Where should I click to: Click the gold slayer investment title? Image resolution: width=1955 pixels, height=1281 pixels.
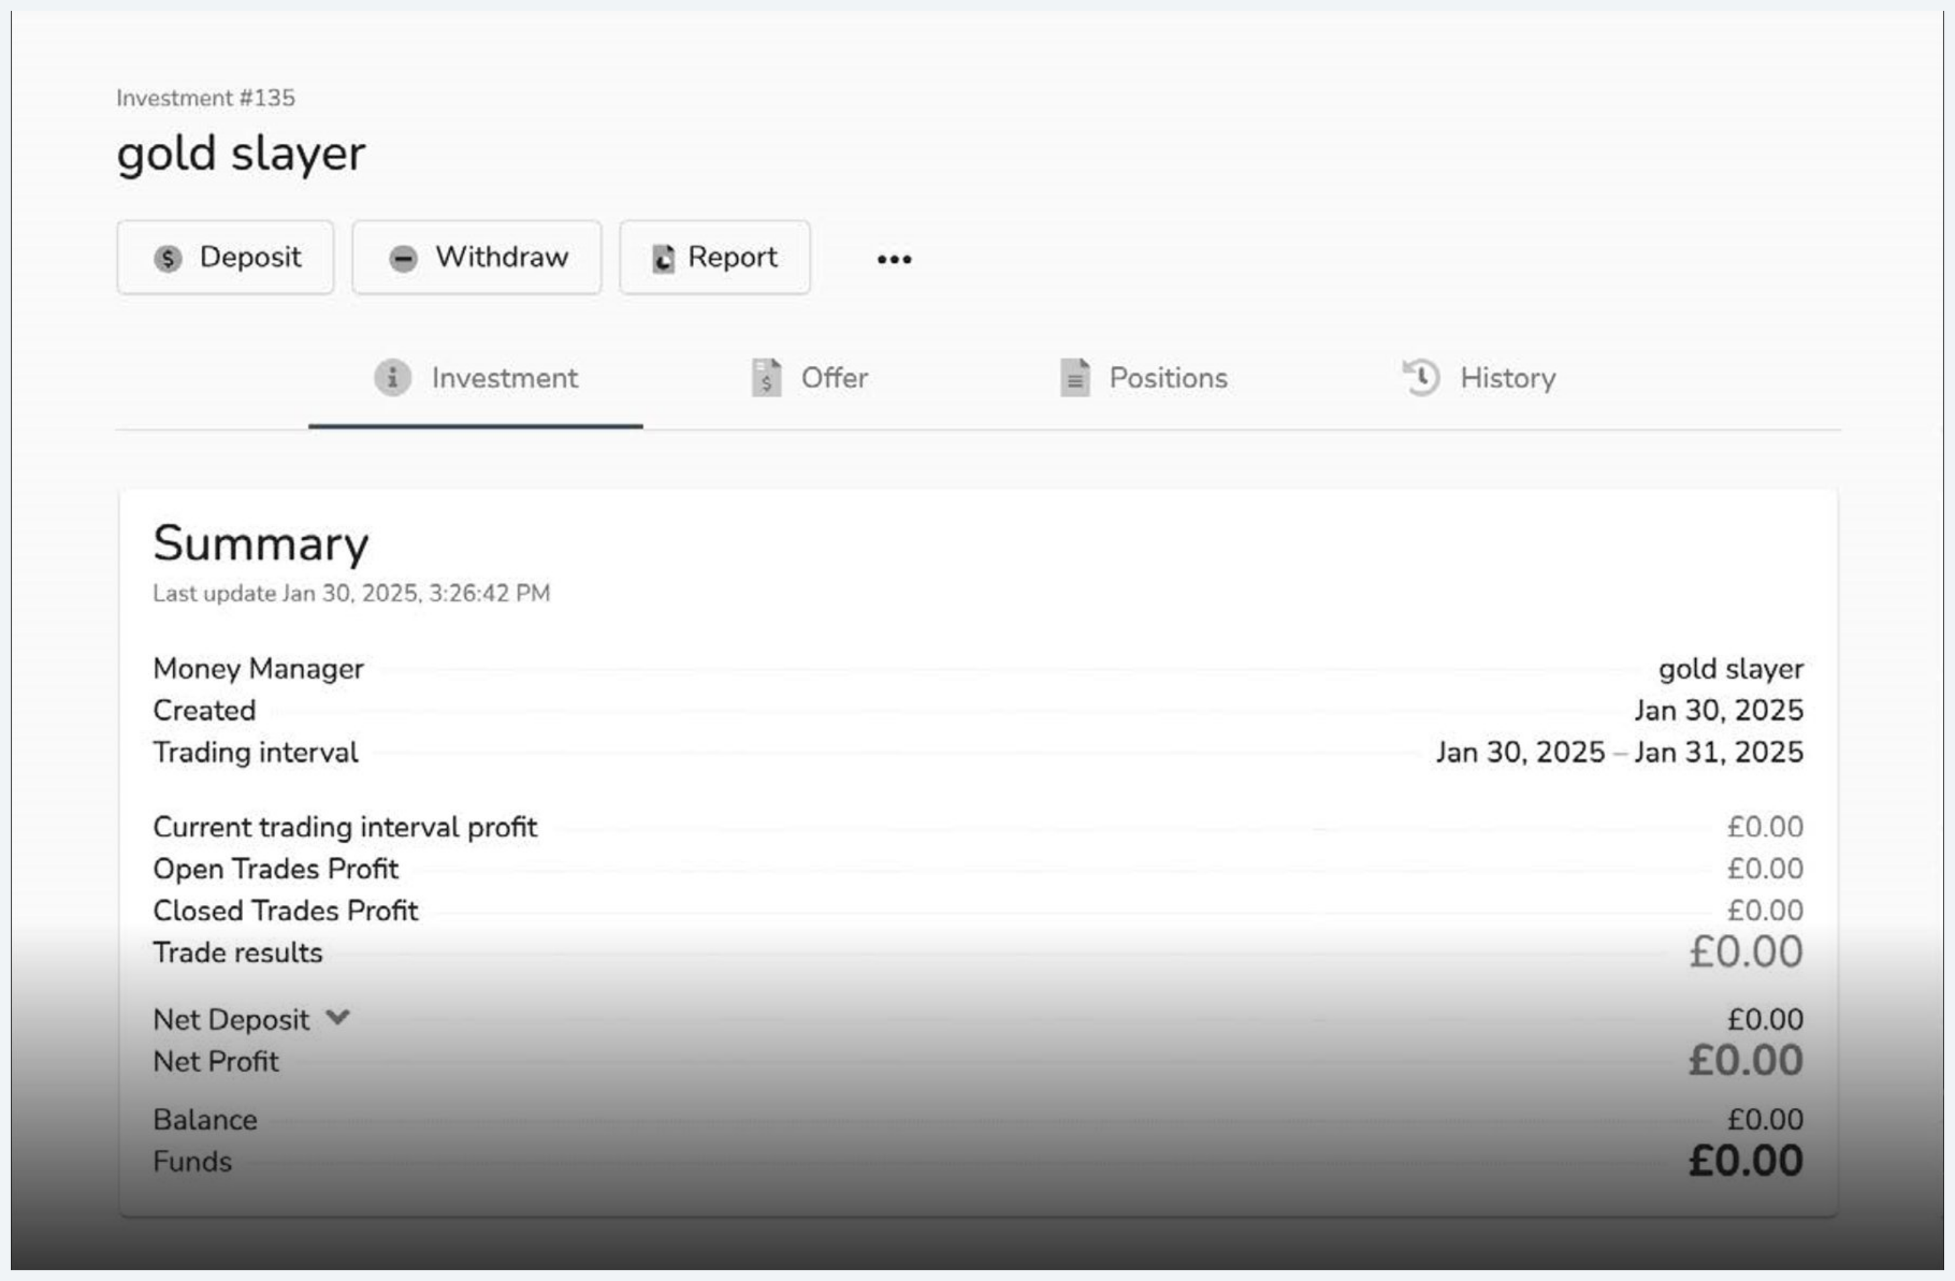pyautogui.click(x=240, y=154)
